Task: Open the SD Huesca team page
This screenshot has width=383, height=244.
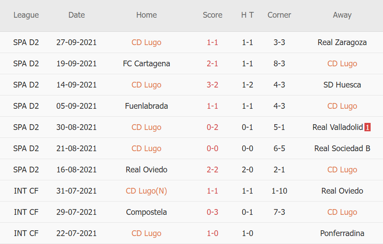Action: pos(342,85)
